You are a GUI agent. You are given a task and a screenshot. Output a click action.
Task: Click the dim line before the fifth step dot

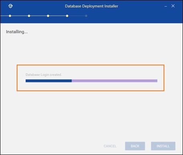(77, 16)
